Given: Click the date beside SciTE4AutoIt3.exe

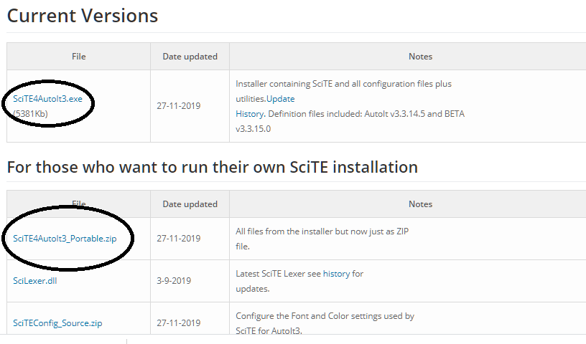Looking at the screenshot, I should [178, 106].
